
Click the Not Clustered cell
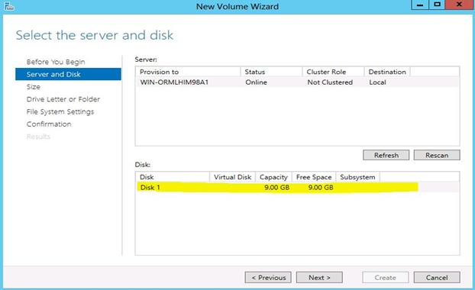330,82
